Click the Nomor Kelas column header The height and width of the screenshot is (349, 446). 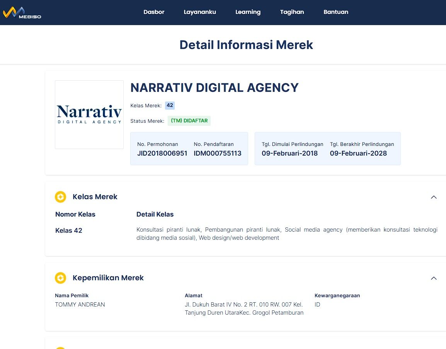75,214
